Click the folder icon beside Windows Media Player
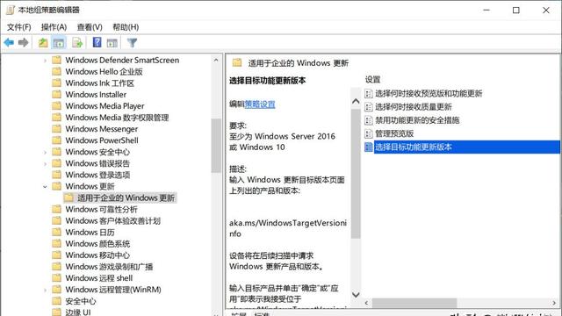The image size is (562, 316). coord(56,105)
